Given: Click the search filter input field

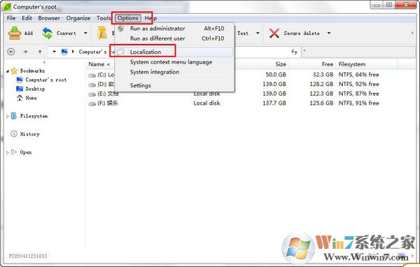Looking at the screenshot, I should coord(358,52).
